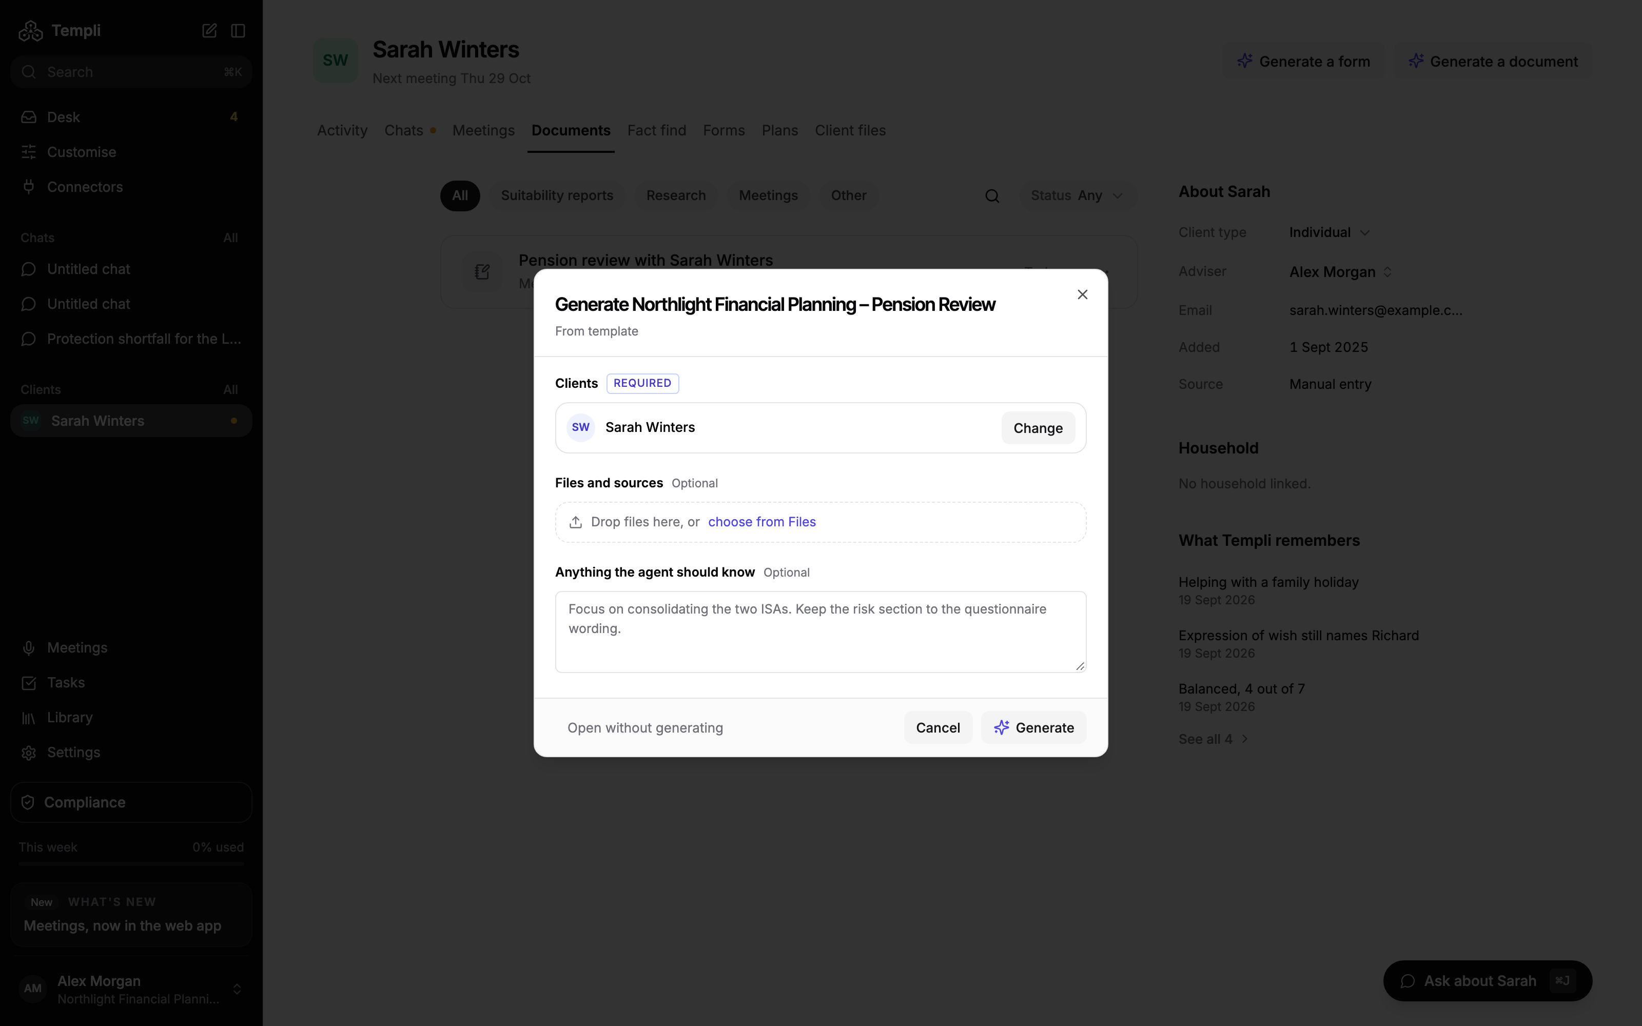Image resolution: width=1642 pixels, height=1026 pixels.
Task: Select the Research filter chip
Action: coord(676,195)
